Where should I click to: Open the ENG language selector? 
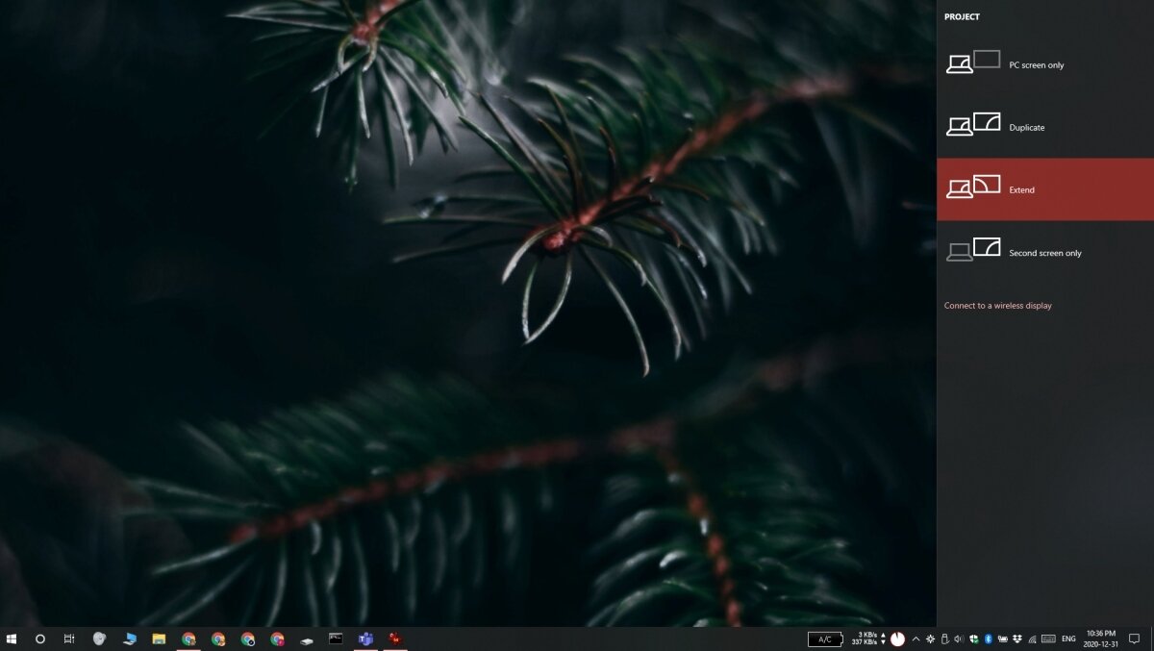(x=1068, y=638)
